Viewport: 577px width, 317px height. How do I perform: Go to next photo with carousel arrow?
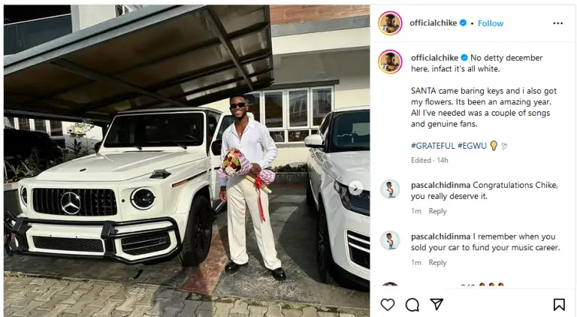(x=356, y=188)
